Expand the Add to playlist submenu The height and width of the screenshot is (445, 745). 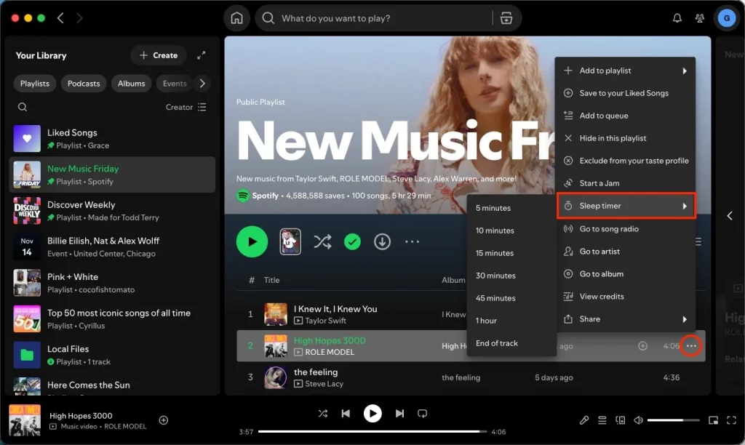(x=625, y=71)
